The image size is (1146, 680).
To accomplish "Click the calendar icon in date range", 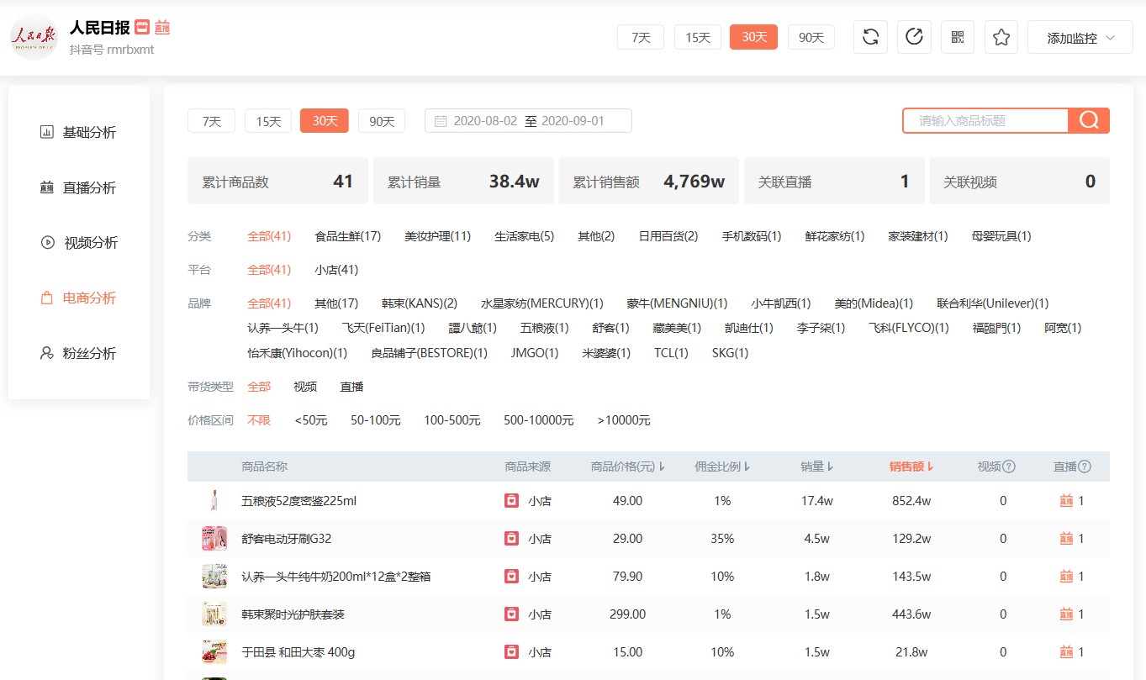I will pyautogui.click(x=441, y=121).
